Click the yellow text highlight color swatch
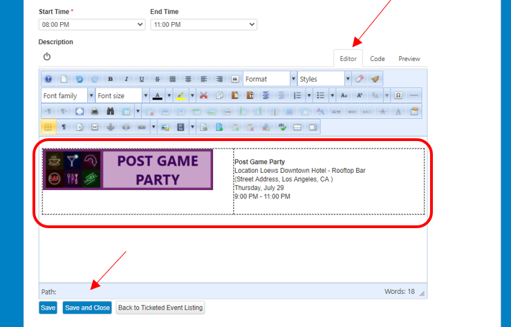This screenshot has height=327, width=511. click(x=179, y=95)
